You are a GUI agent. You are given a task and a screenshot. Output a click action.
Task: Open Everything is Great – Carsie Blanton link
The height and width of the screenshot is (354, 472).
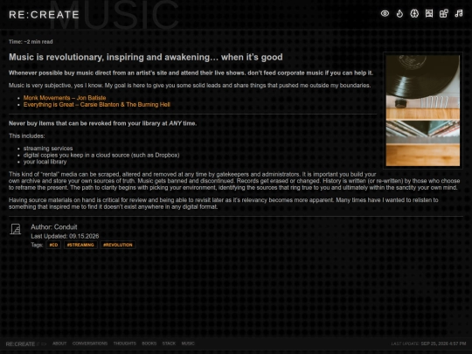tap(97, 105)
